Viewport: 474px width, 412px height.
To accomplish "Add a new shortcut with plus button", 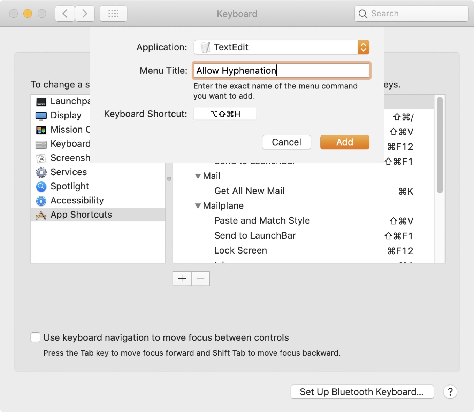I will pyautogui.click(x=182, y=279).
